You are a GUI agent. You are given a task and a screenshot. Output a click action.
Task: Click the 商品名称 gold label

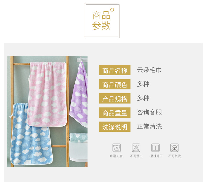(x=115, y=70)
